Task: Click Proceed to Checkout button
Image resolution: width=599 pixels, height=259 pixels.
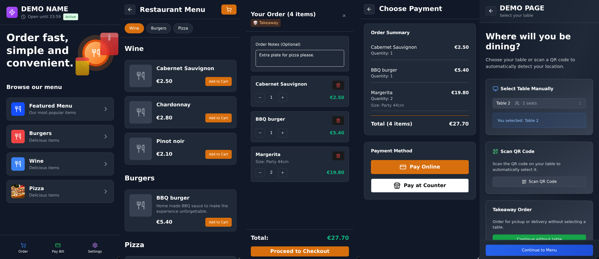Action: (x=300, y=251)
